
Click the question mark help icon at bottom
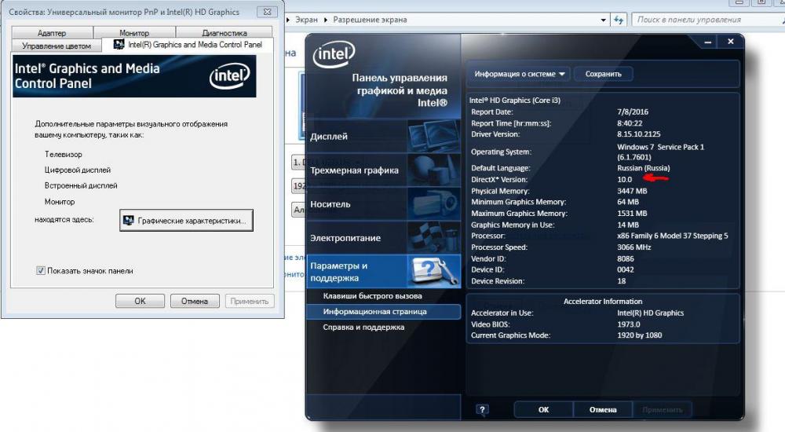tap(482, 410)
